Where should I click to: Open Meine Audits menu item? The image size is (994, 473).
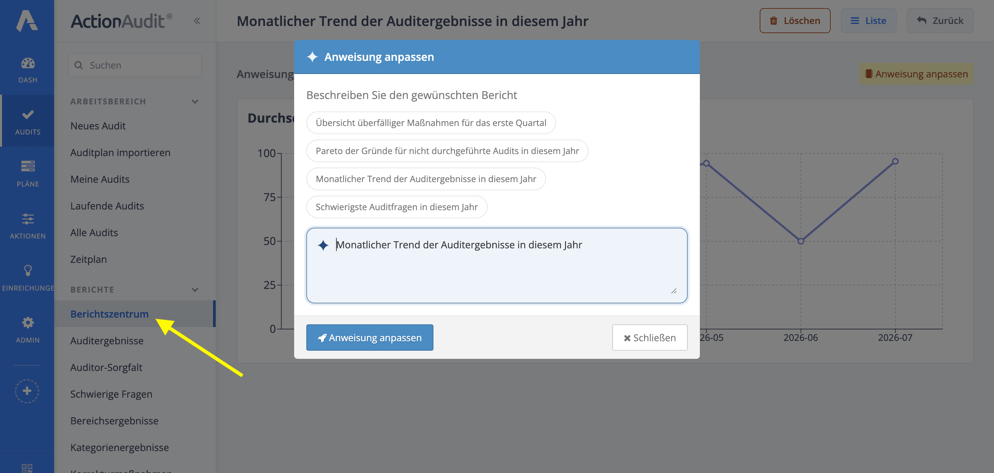pyautogui.click(x=100, y=179)
